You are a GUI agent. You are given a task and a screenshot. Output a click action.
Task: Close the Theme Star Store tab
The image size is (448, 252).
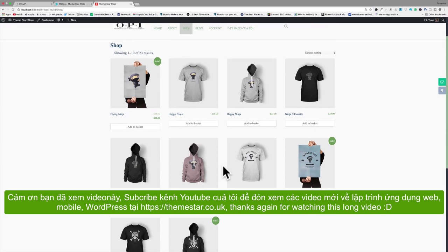tap(131, 4)
